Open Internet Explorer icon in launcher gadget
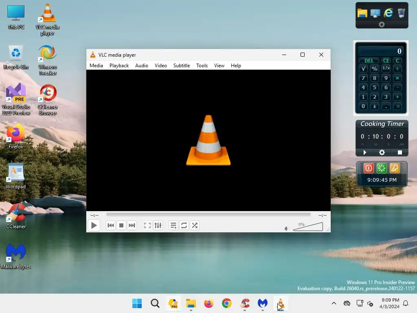 [x=388, y=13]
